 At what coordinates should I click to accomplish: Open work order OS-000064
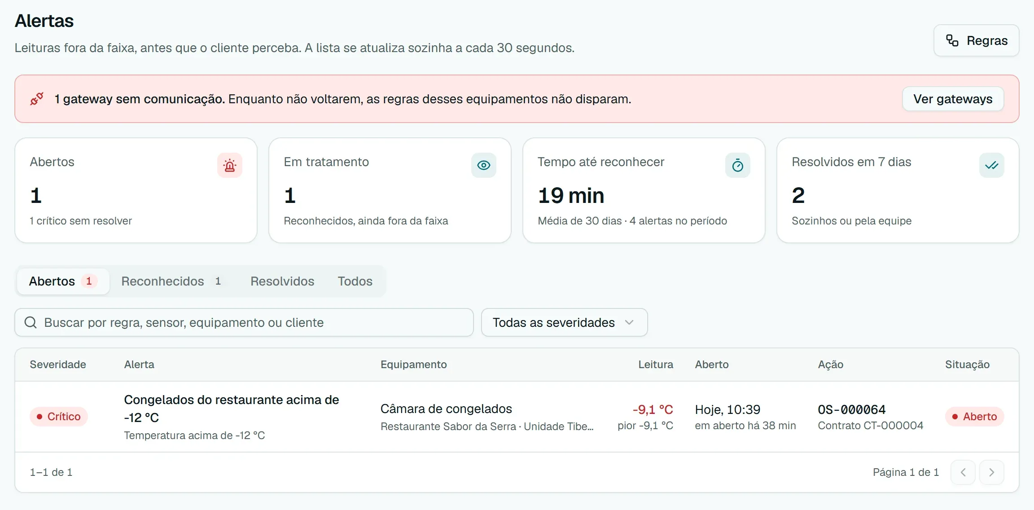click(852, 409)
